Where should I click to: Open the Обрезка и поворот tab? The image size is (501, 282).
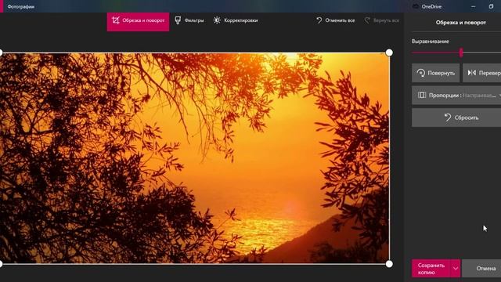click(x=138, y=21)
